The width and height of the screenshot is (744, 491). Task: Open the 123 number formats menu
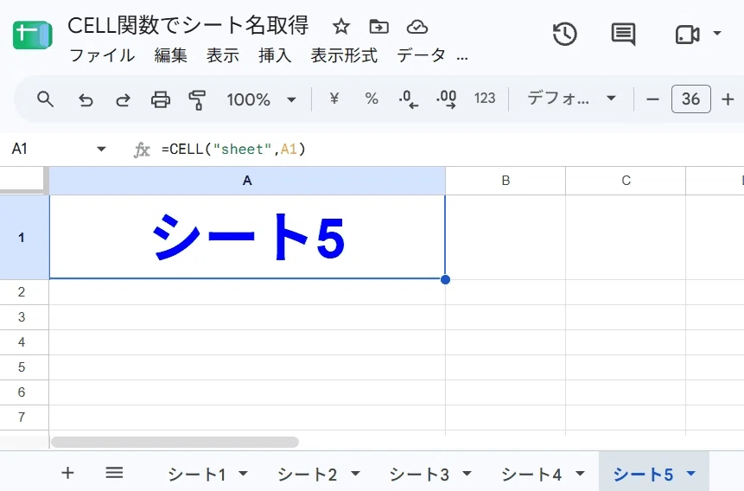pos(485,98)
